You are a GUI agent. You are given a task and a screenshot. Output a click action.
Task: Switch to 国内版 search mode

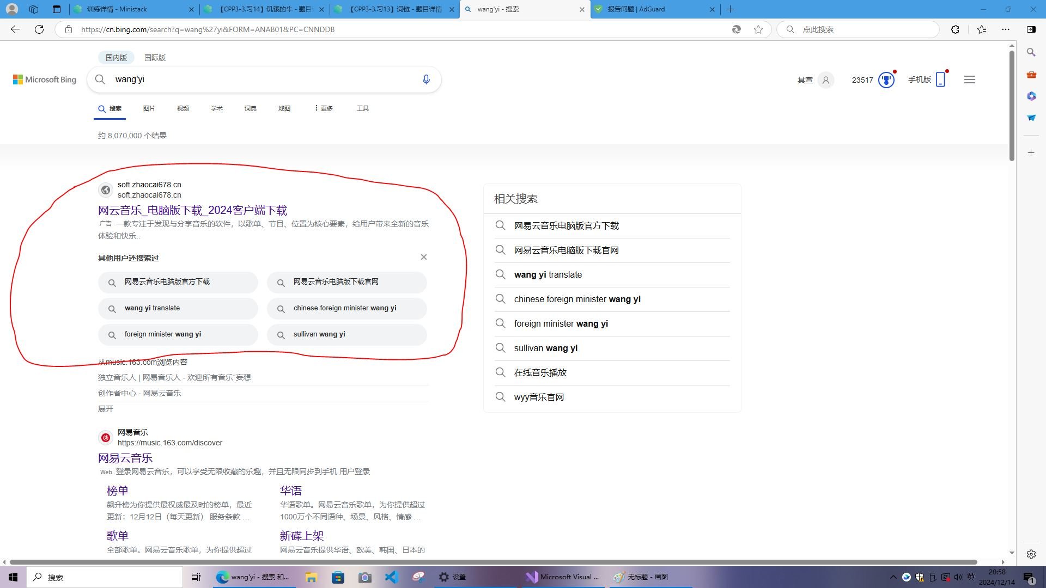click(116, 58)
